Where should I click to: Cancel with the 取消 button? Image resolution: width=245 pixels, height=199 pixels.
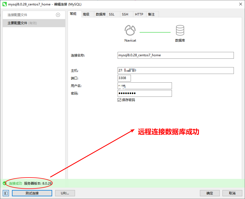click(x=232, y=193)
